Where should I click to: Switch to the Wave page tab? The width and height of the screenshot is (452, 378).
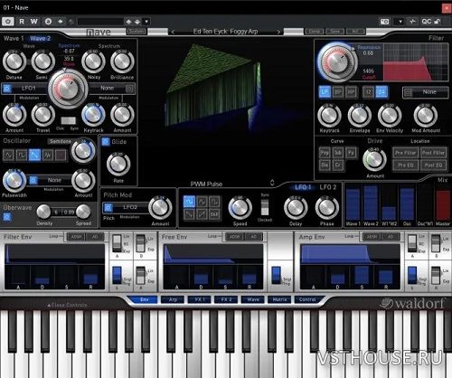[x=253, y=299]
